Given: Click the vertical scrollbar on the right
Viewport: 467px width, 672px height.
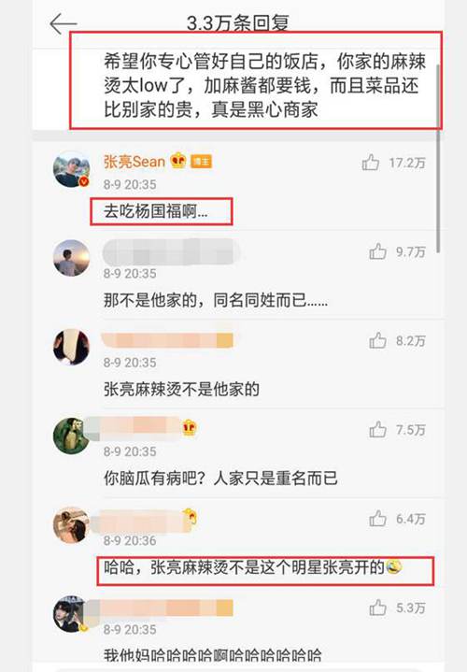Looking at the screenshot, I should click(438, 159).
